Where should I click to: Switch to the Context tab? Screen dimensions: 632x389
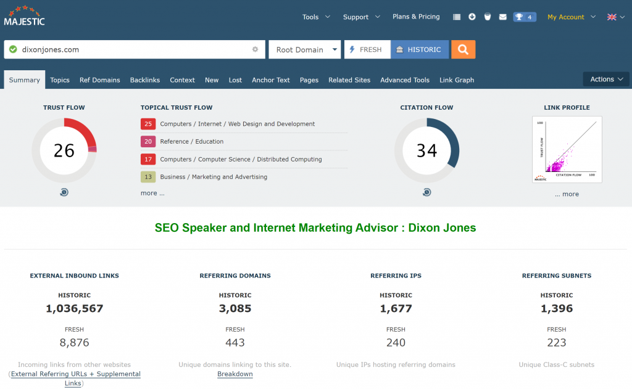pyautogui.click(x=182, y=80)
